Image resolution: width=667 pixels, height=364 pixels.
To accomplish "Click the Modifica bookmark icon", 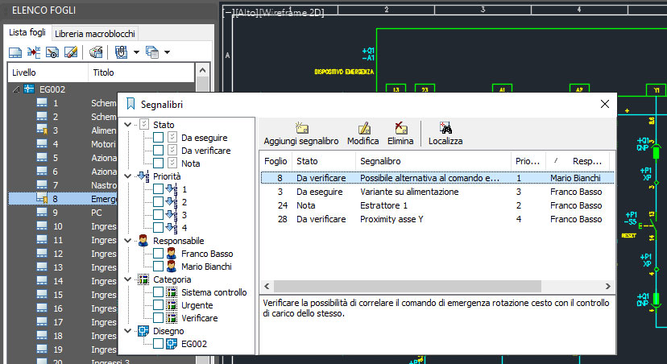I will point(362,128).
